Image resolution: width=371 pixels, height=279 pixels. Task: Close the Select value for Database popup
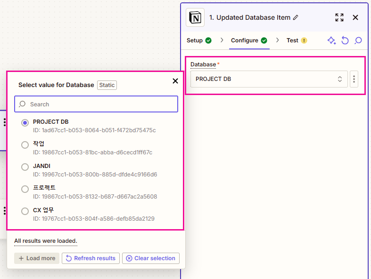(175, 81)
